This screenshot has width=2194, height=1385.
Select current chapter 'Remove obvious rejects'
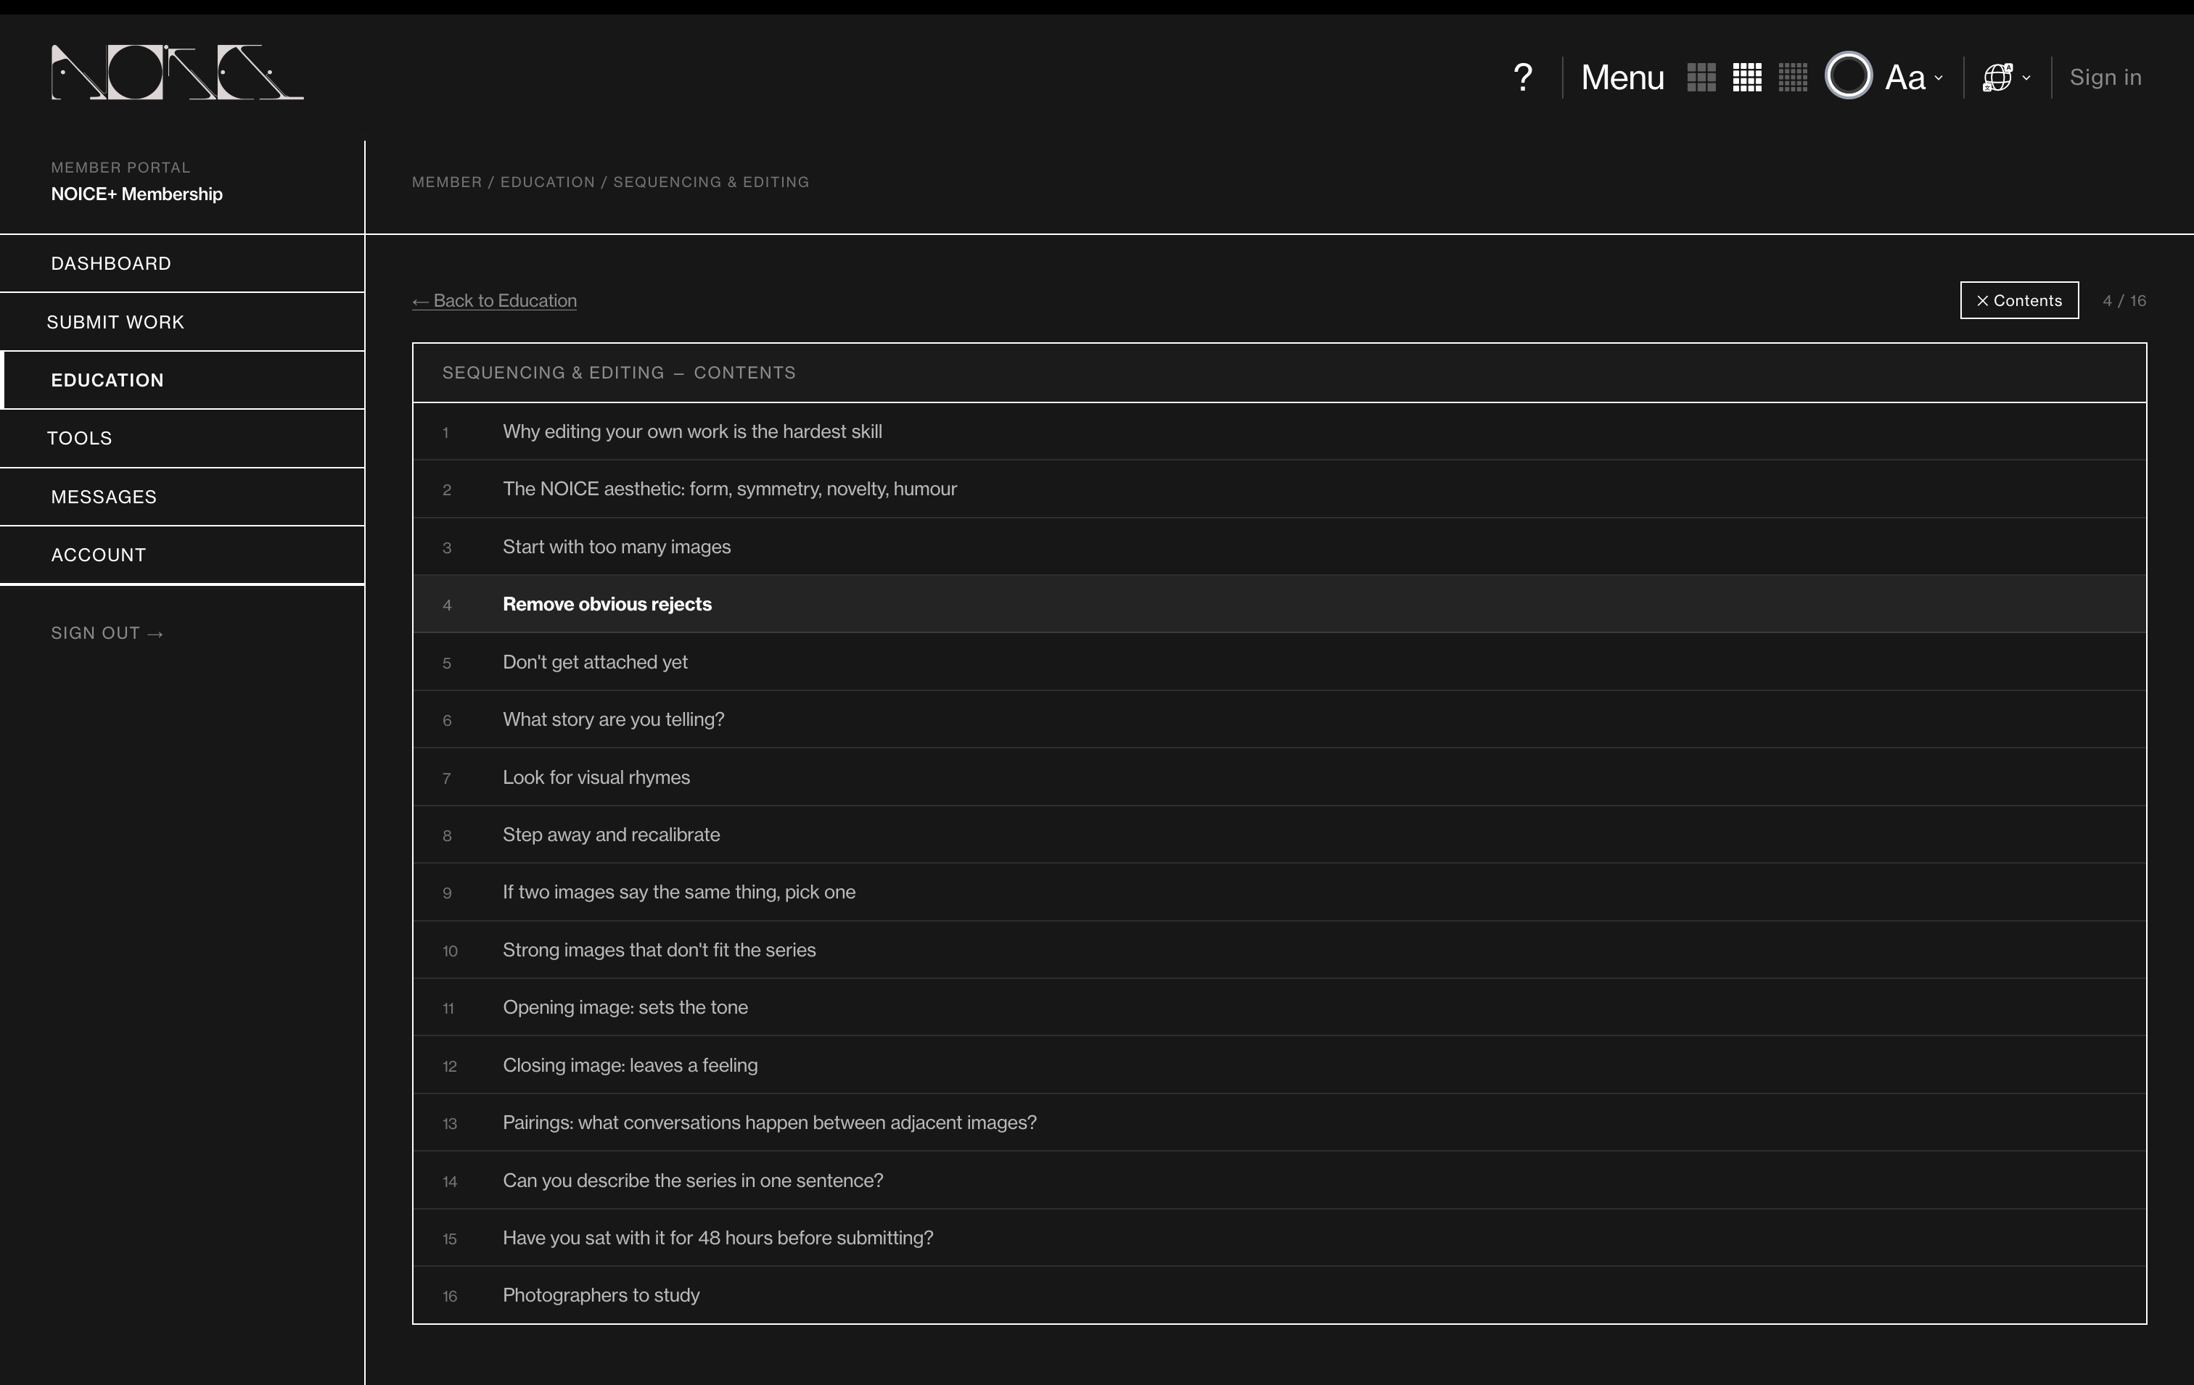pyautogui.click(x=1279, y=604)
